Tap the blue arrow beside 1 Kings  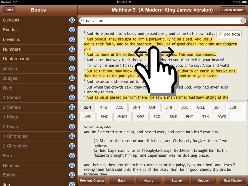coord(72,117)
